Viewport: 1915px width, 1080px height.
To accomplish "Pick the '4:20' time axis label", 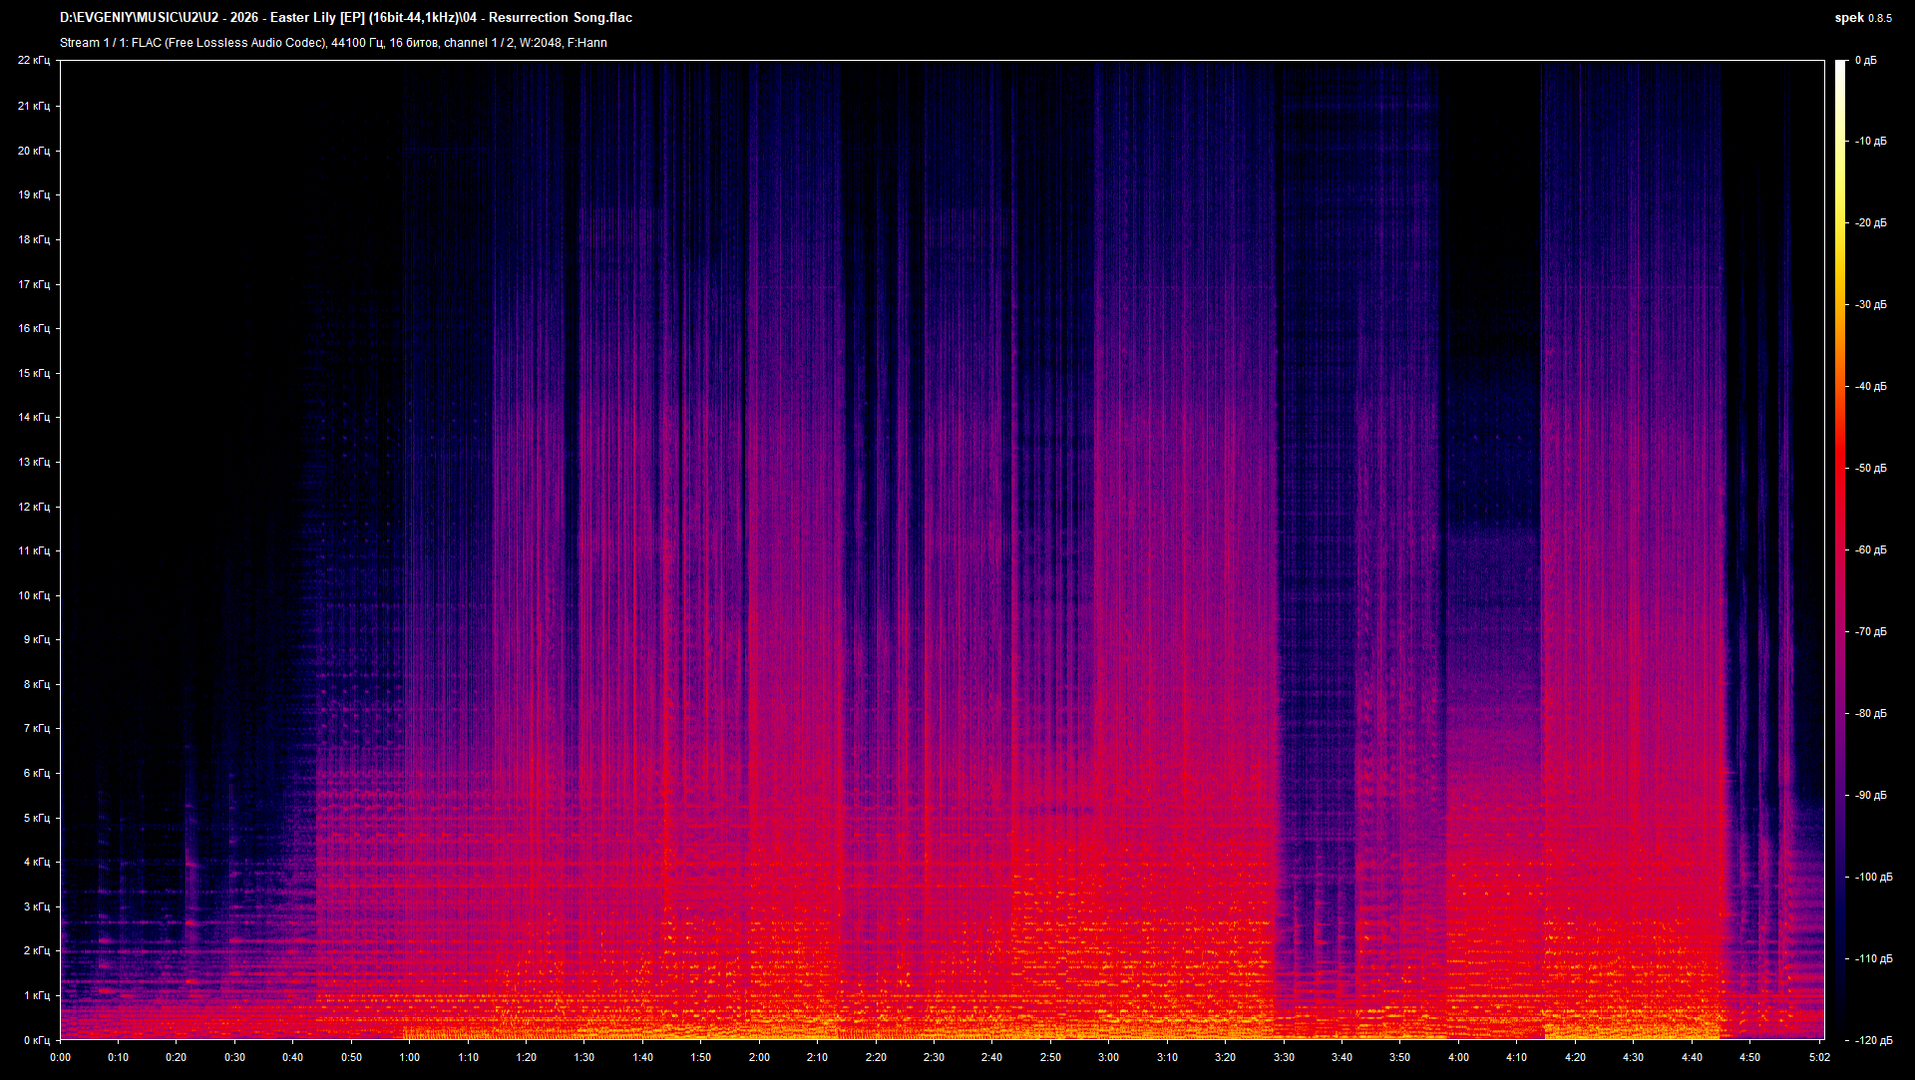I will [x=1575, y=1057].
